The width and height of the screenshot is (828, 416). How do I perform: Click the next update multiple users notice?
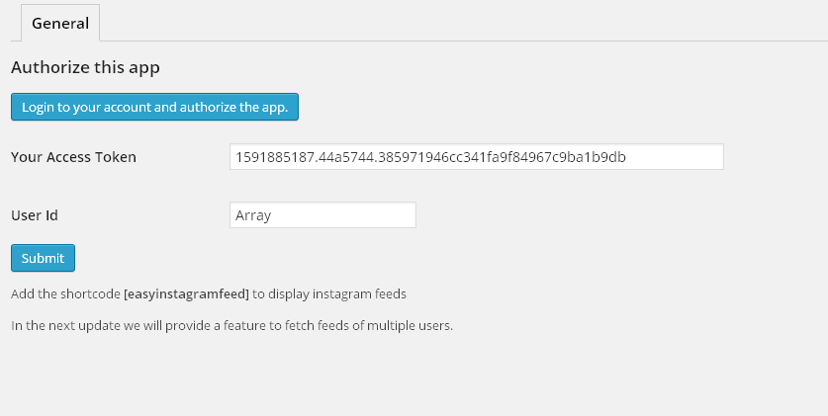click(231, 325)
